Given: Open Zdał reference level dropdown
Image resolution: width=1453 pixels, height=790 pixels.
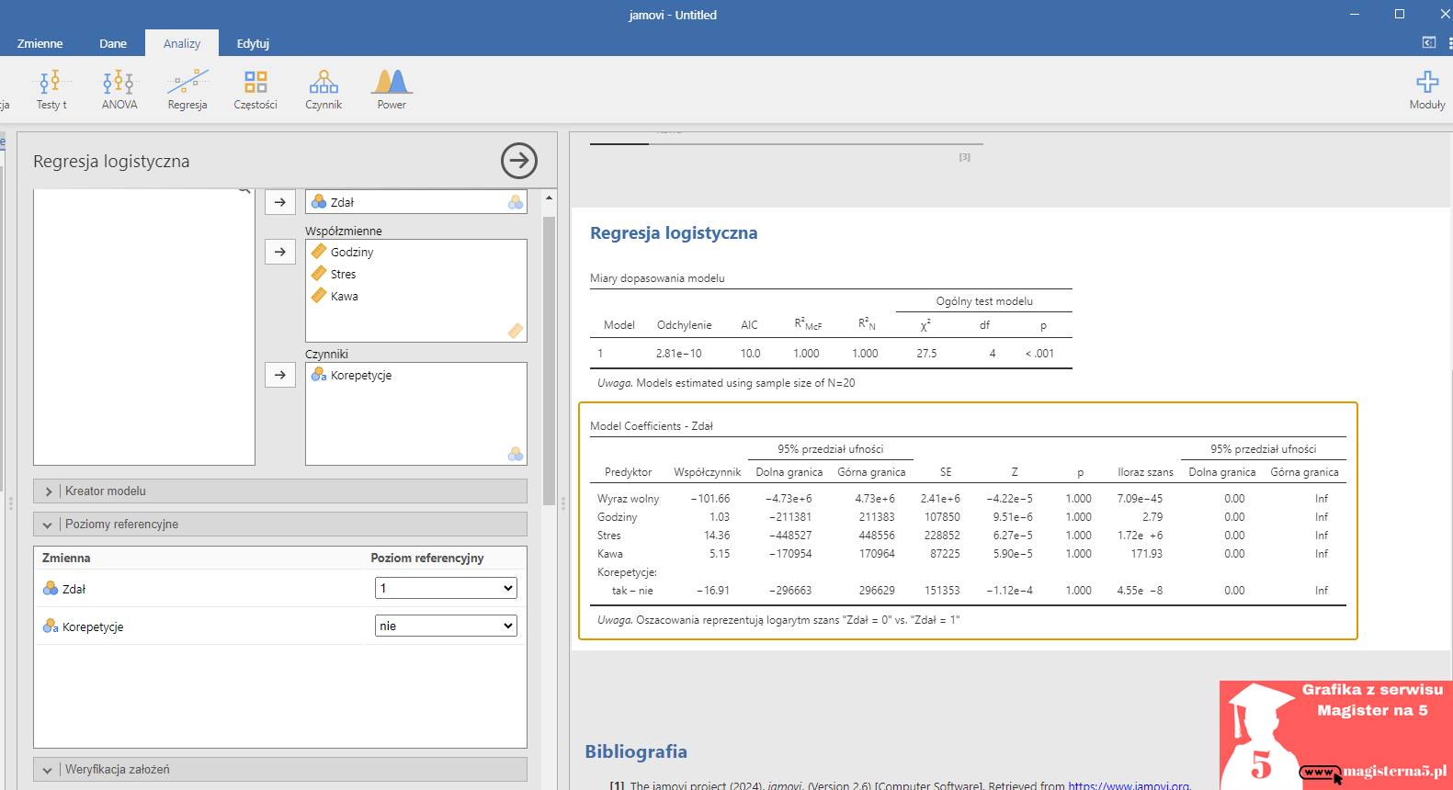Looking at the screenshot, I should tap(446, 588).
